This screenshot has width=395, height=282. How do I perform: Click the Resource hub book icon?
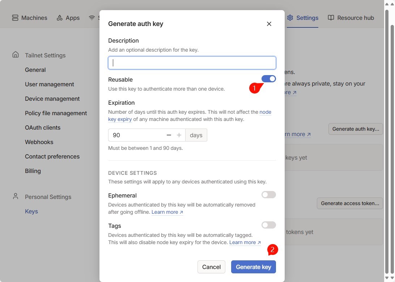point(331,18)
